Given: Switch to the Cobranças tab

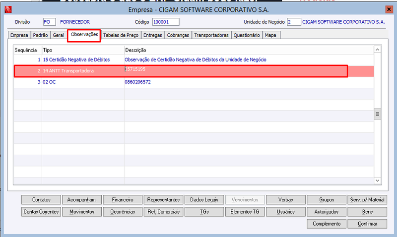Looking at the screenshot, I should click(x=178, y=35).
